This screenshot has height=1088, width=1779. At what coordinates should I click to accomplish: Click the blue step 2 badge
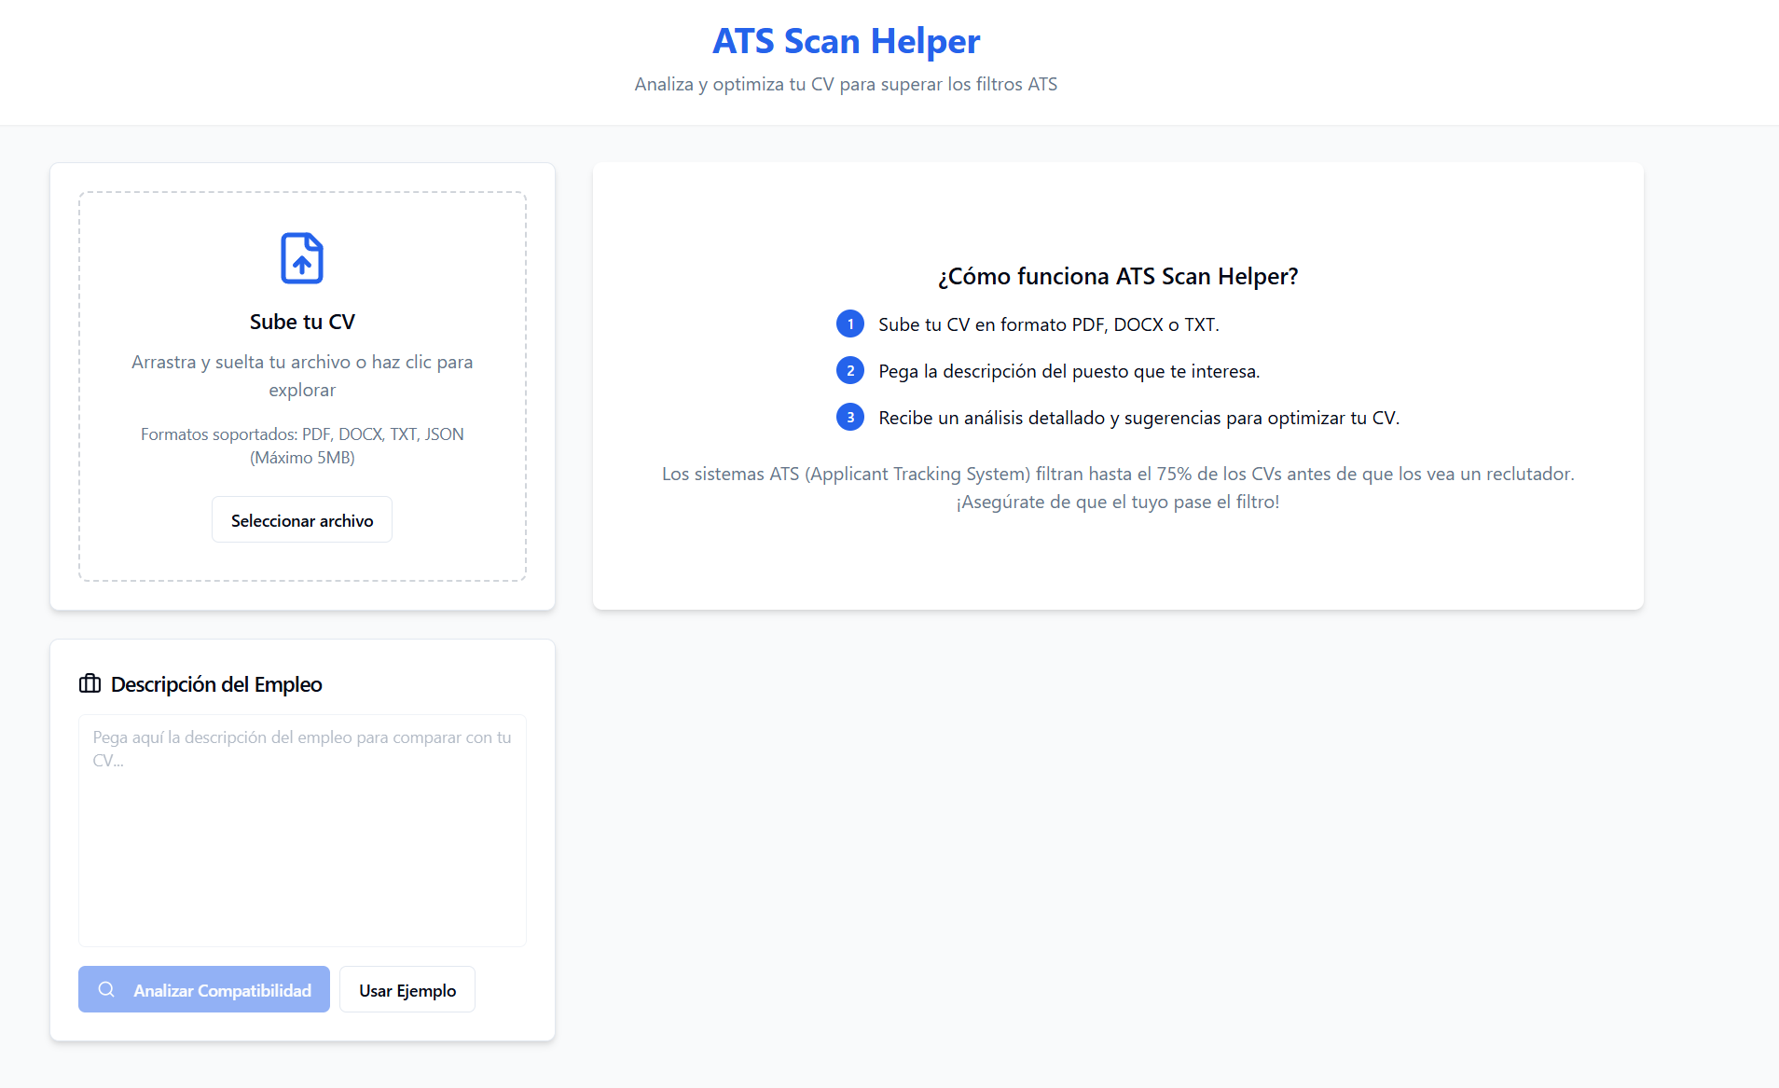point(849,370)
